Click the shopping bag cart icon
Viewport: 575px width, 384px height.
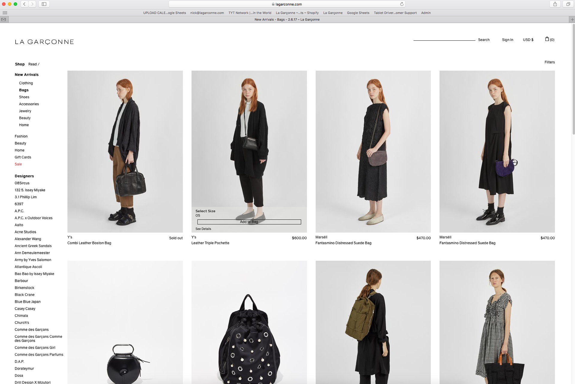tap(547, 39)
